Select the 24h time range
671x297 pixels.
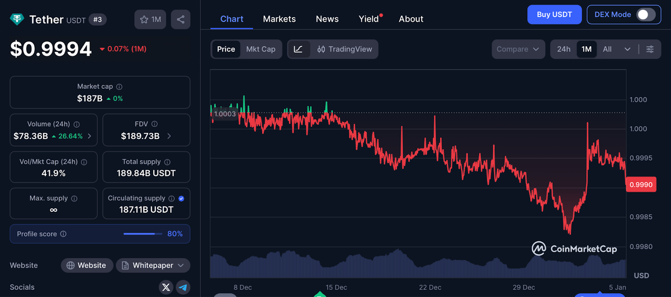pos(564,49)
